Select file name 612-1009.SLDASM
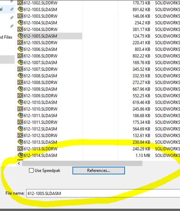The height and width of the screenshot is (211, 180). [40, 89]
